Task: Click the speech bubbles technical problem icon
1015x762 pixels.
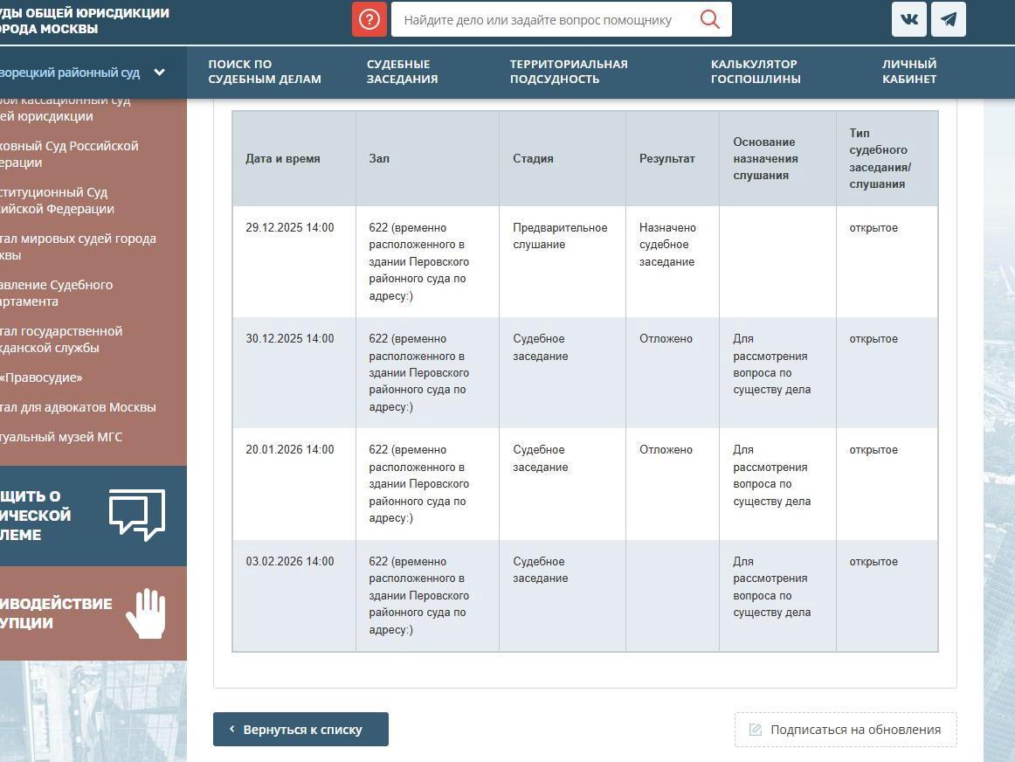Action: click(136, 515)
